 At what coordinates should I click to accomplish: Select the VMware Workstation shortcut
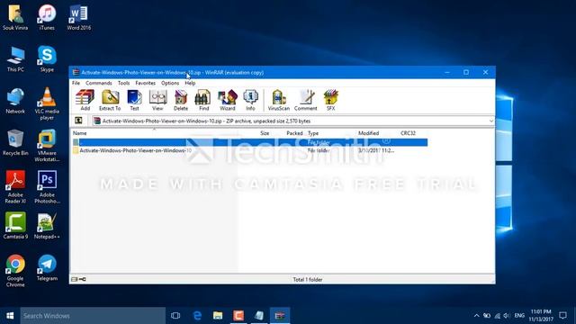(47, 146)
